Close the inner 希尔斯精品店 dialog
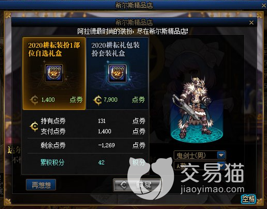Image resolution: width=267 pixels, height=209 pixels. 251,23
